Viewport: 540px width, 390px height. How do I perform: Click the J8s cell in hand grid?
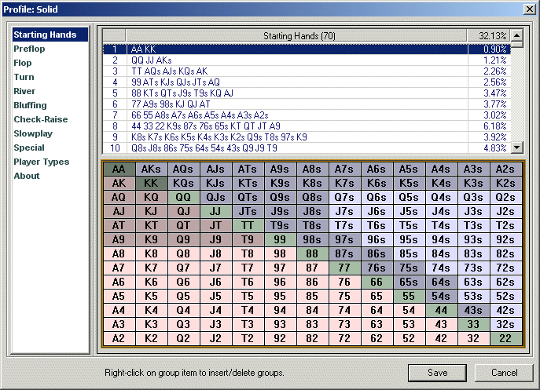click(x=312, y=212)
